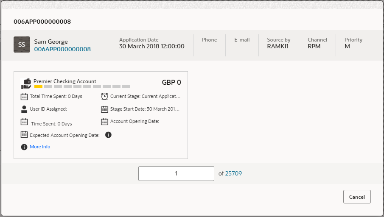Click the Cancel button
This screenshot has width=384, height=217.
[357, 197]
